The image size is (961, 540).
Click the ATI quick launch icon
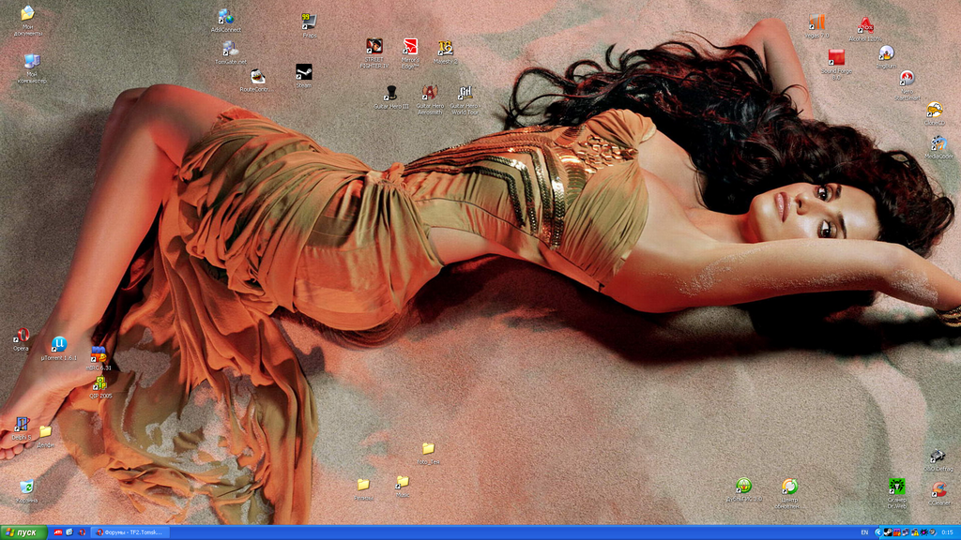click(58, 532)
